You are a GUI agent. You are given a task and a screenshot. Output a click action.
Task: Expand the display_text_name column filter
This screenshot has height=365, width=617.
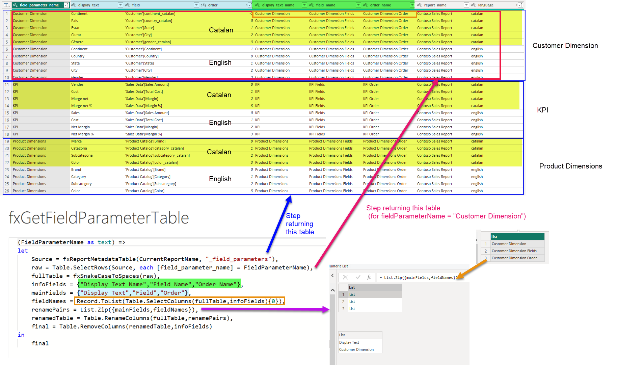[x=304, y=5]
